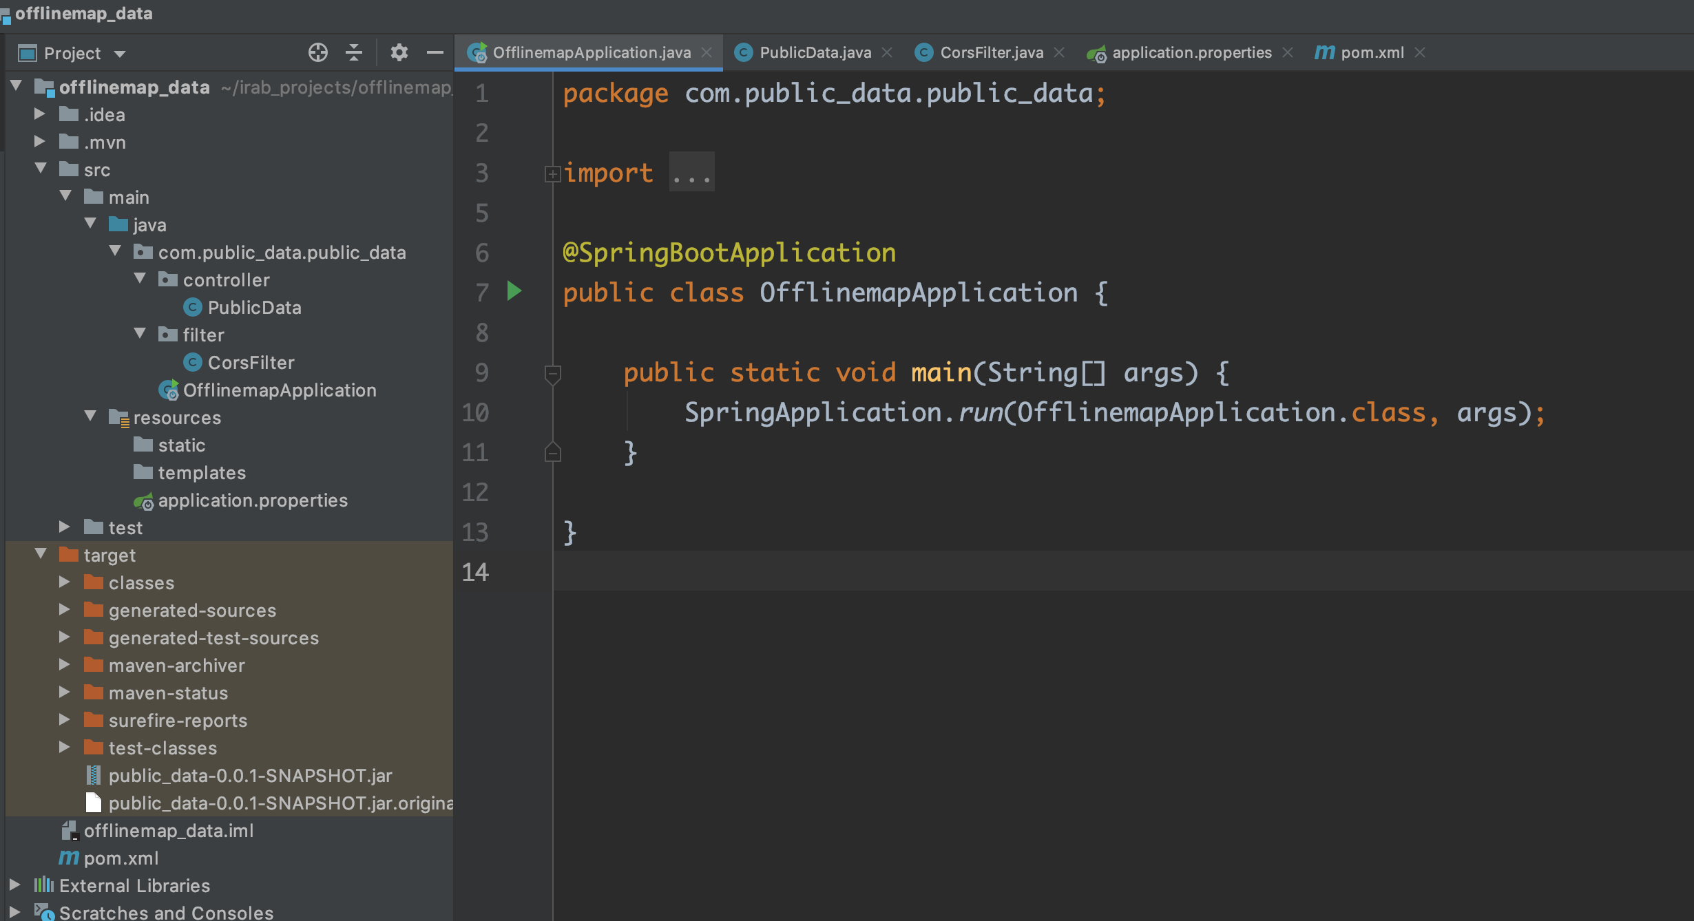Click the locate/select opened file crosshair icon

point(317,52)
